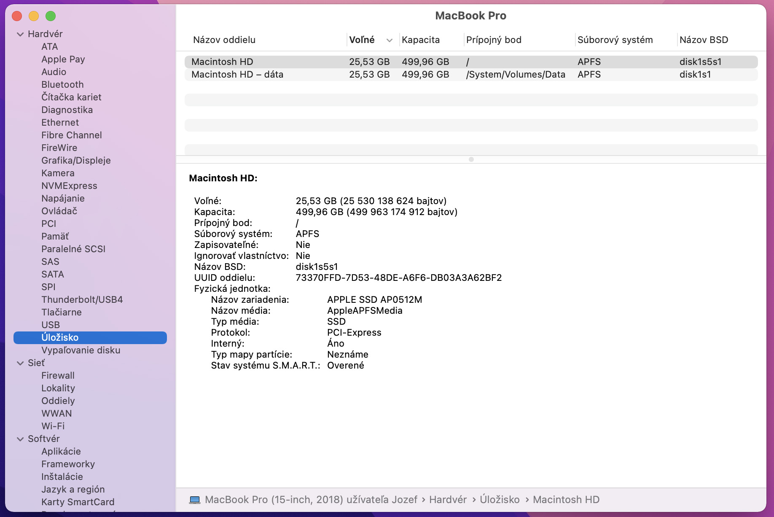This screenshot has width=774, height=517.
Task: Open USB entry in sidebar
Action: (51, 325)
